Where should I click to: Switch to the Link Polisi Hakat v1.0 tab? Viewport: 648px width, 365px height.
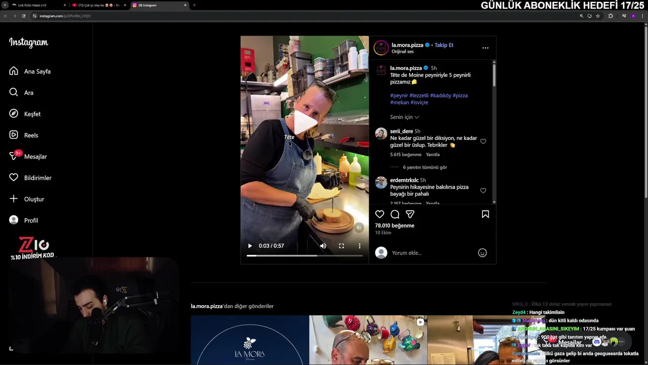38,5
